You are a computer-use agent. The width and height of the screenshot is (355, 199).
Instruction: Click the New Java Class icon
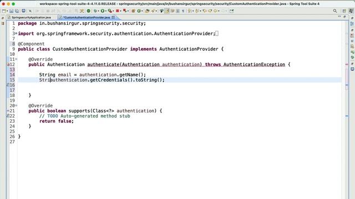[x=139, y=11]
